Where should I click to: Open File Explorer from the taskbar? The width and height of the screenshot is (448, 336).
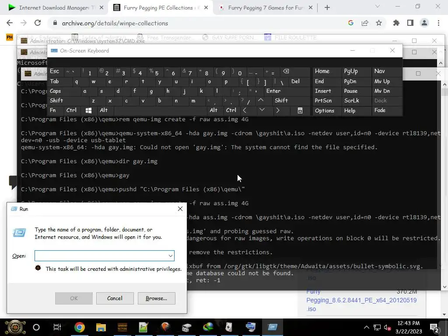point(101,327)
